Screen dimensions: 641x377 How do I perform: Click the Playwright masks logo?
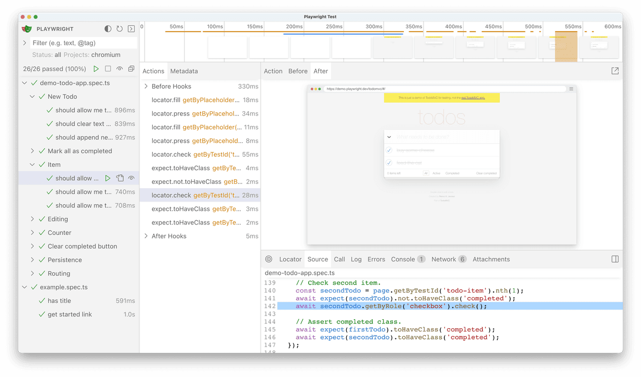(x=27, y=29)
